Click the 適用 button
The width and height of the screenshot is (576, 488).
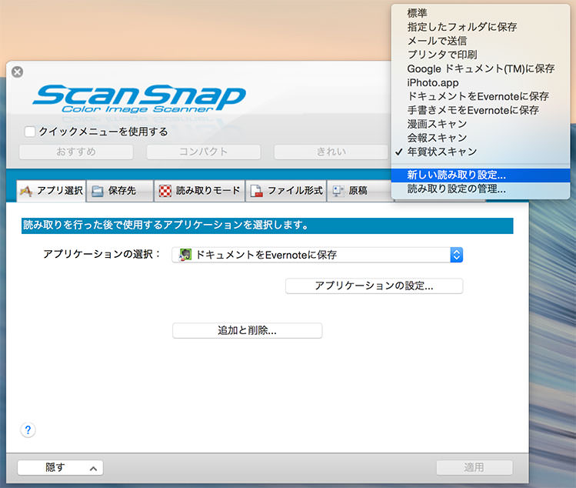point(474,467)
